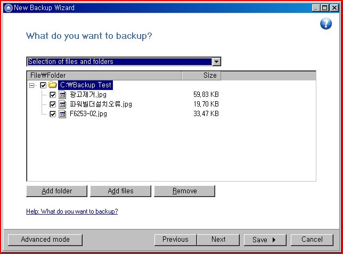Maximize the New Backup Wizard window
This screenshot has width=343, height=254.
pos(325,8)
